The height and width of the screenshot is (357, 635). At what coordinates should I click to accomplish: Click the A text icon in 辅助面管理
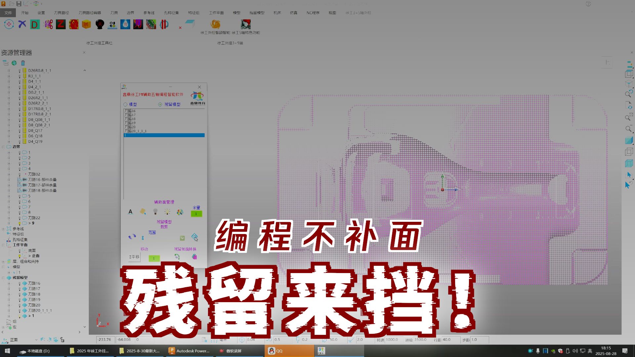(130, 212)
